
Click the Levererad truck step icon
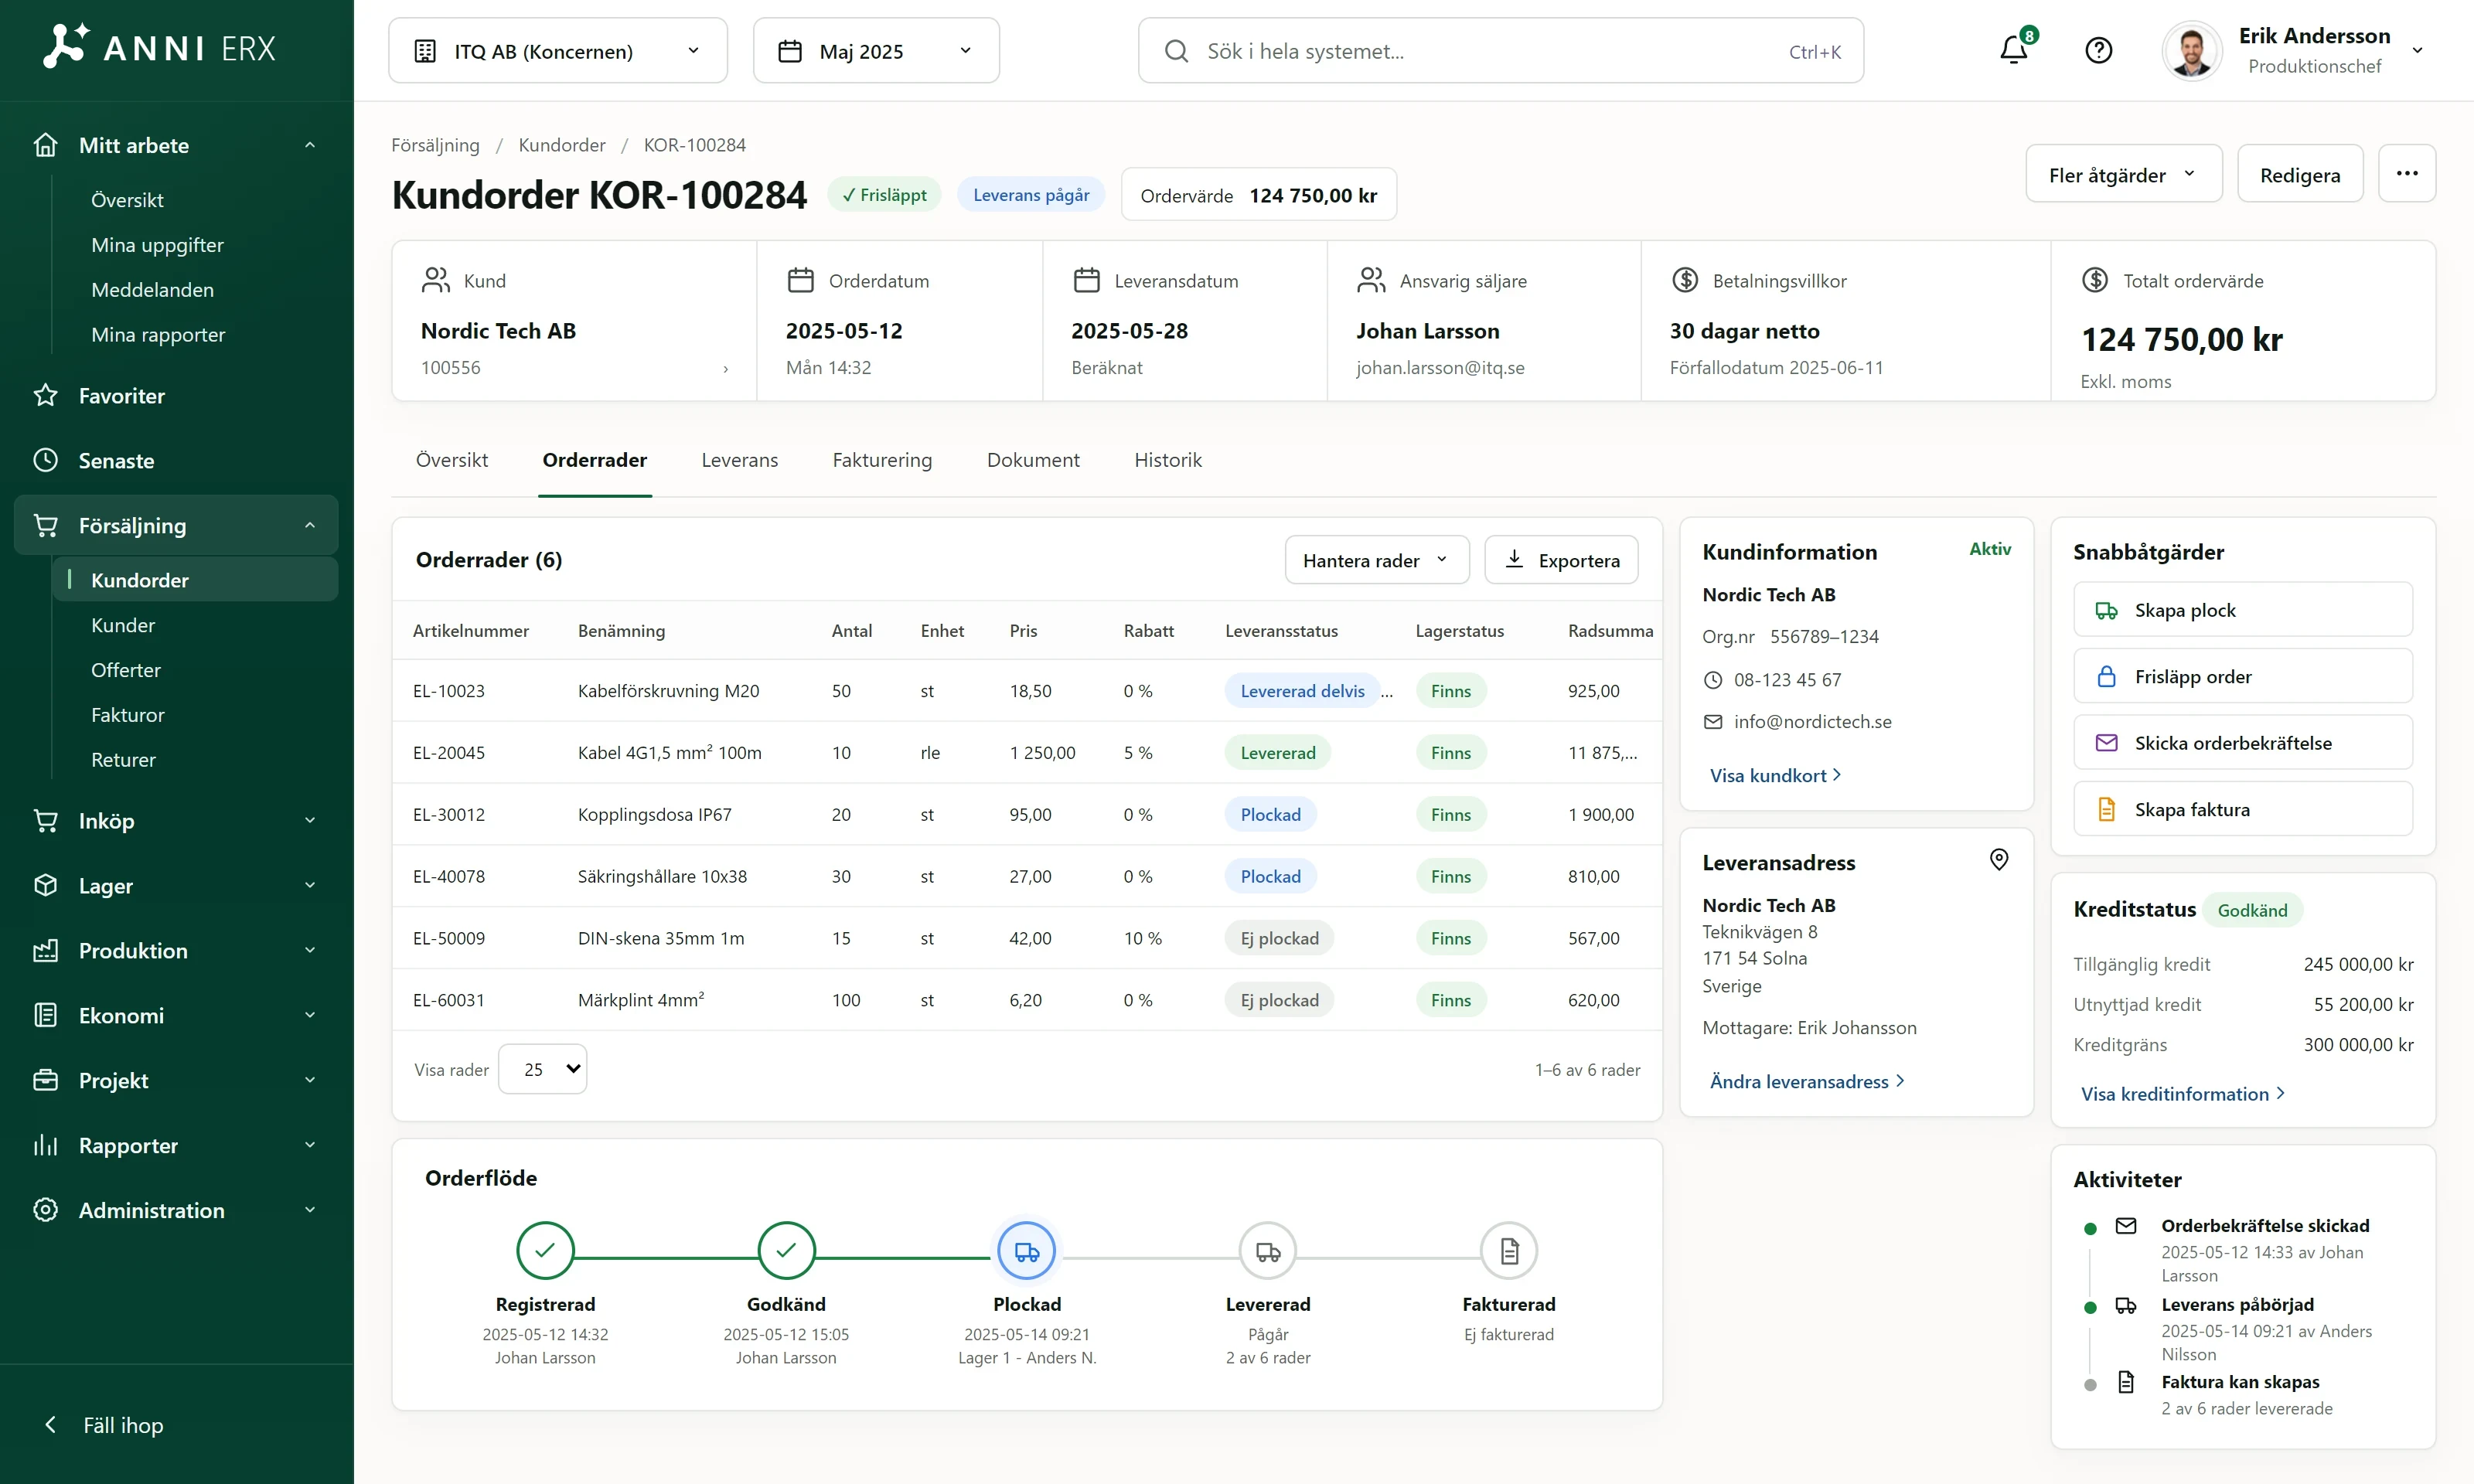coord(1267,1251)
